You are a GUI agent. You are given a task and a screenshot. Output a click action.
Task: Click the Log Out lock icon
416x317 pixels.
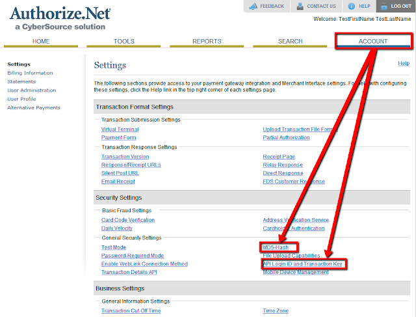[x=384, y=6]
